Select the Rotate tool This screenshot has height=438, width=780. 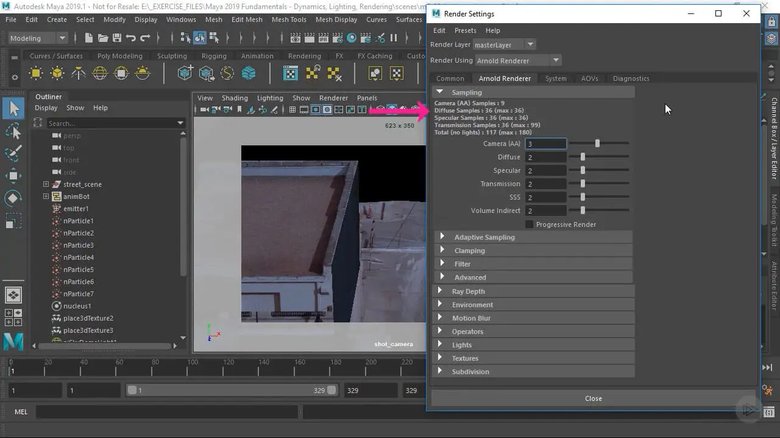13,198
